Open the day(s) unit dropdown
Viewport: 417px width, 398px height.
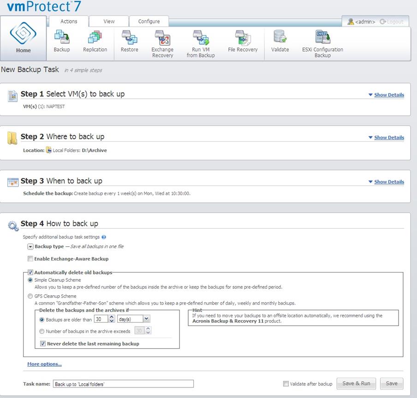coord(146,319)
